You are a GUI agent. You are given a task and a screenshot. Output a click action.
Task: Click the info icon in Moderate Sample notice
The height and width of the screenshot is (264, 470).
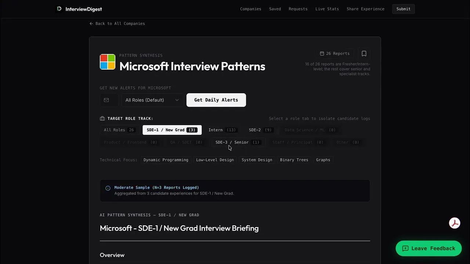tap(108, 188)
